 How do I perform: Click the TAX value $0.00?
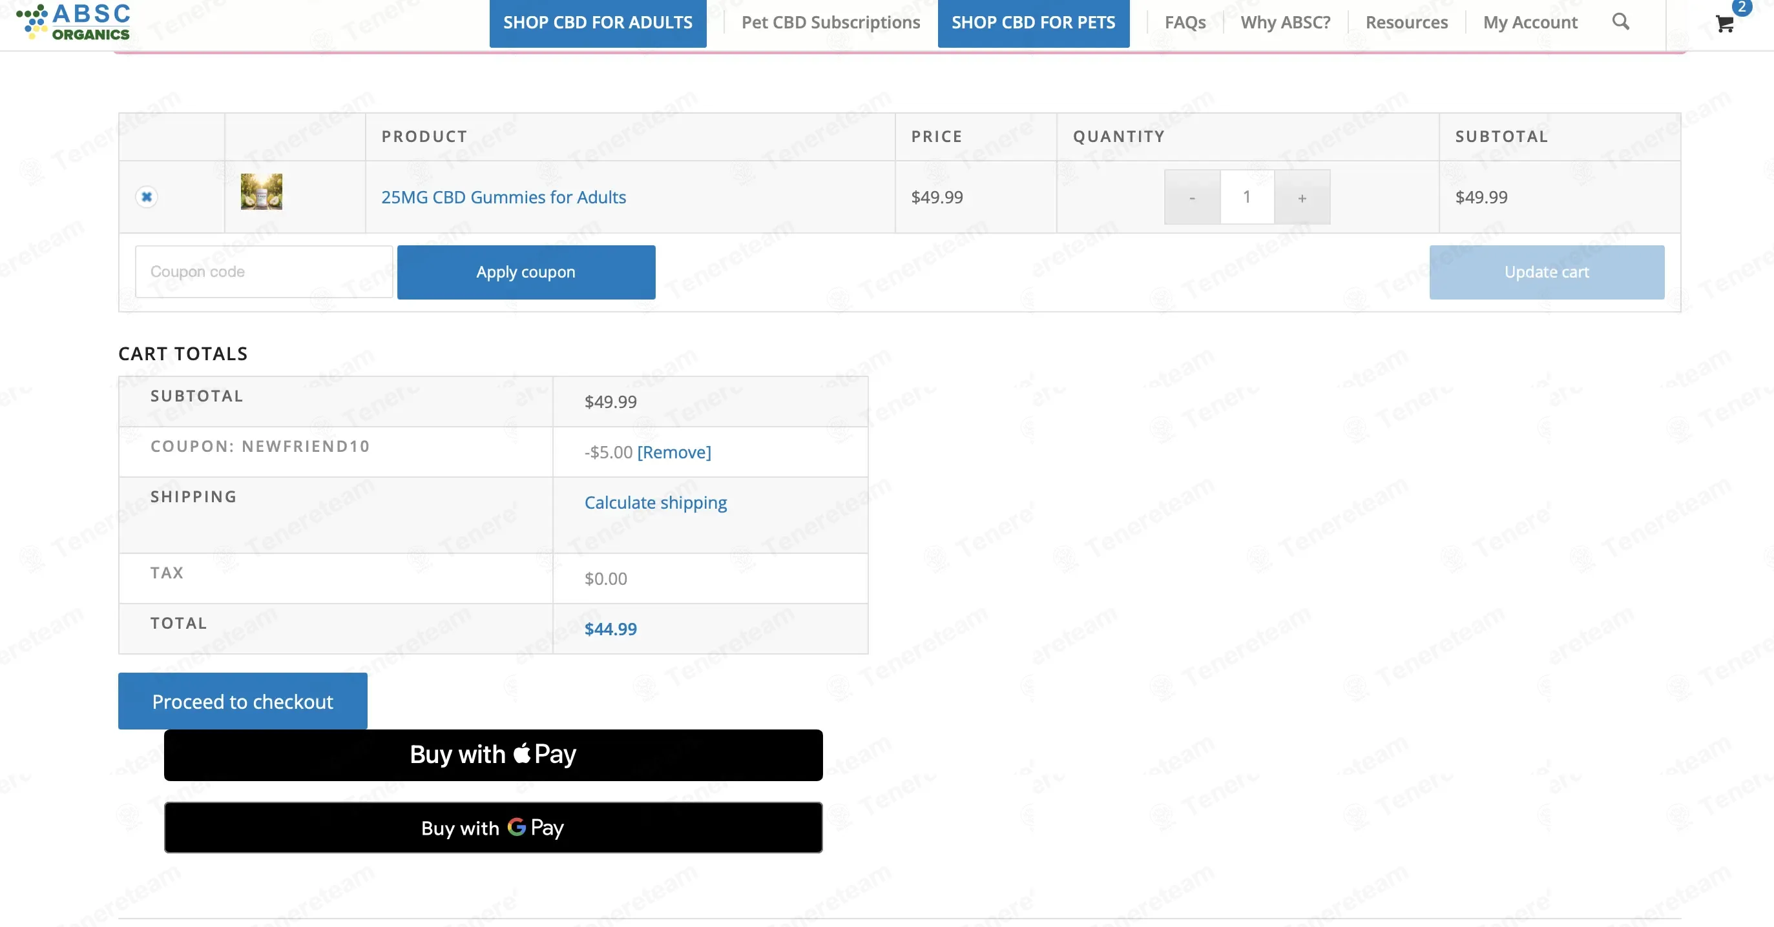click(605, 579)
